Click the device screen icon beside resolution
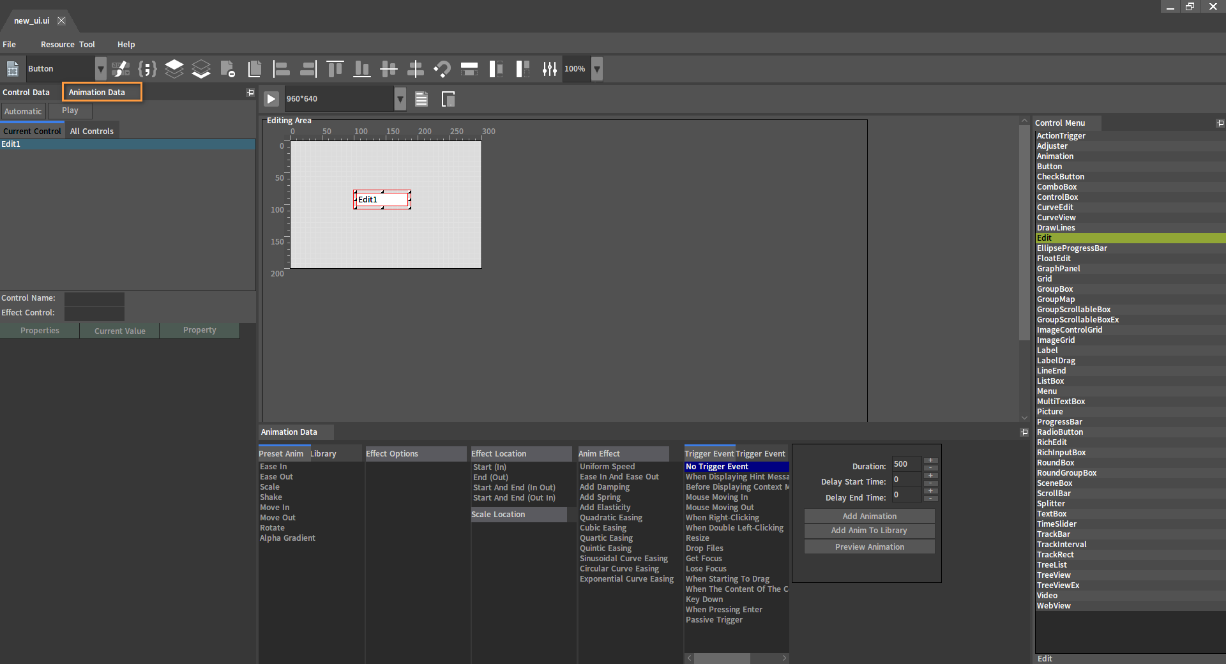1226x664 pixels. (x=448, y=99)
